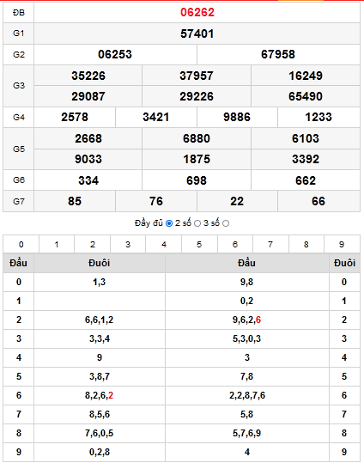Click the G4 number 2578
Image resolution: width=364 pixels, height=463 pixels.
[75, 117]
